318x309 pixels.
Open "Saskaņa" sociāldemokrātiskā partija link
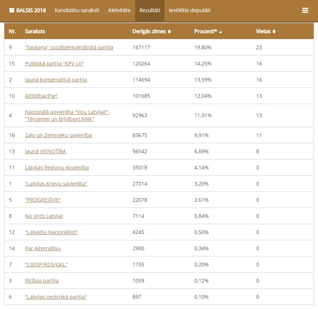coord(69,47)
